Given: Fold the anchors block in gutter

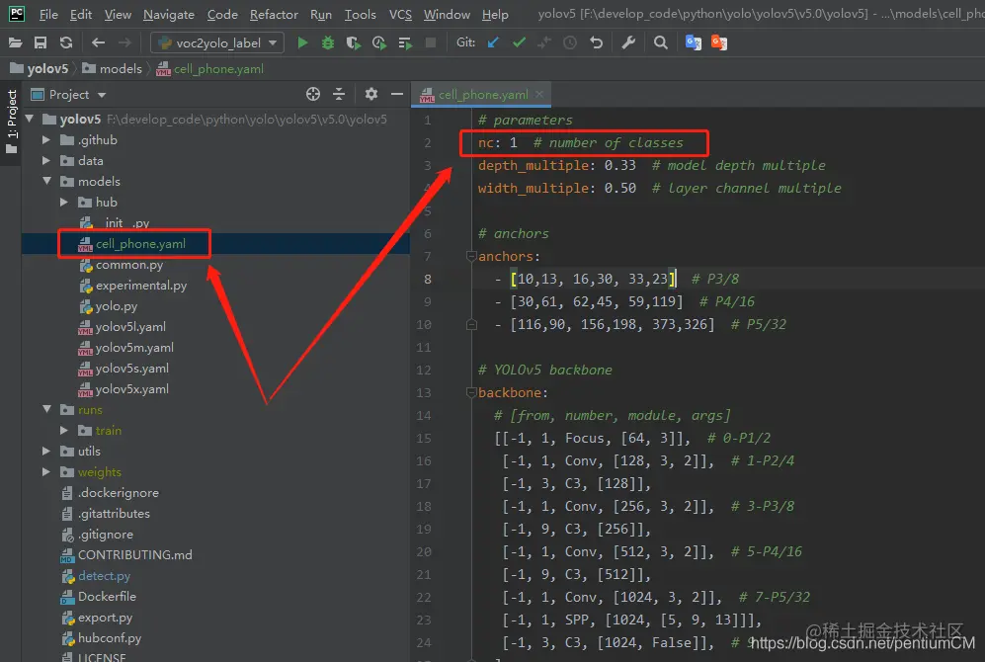Looking at the screenshot, I should pyautogui.click(x=471, y=256).
